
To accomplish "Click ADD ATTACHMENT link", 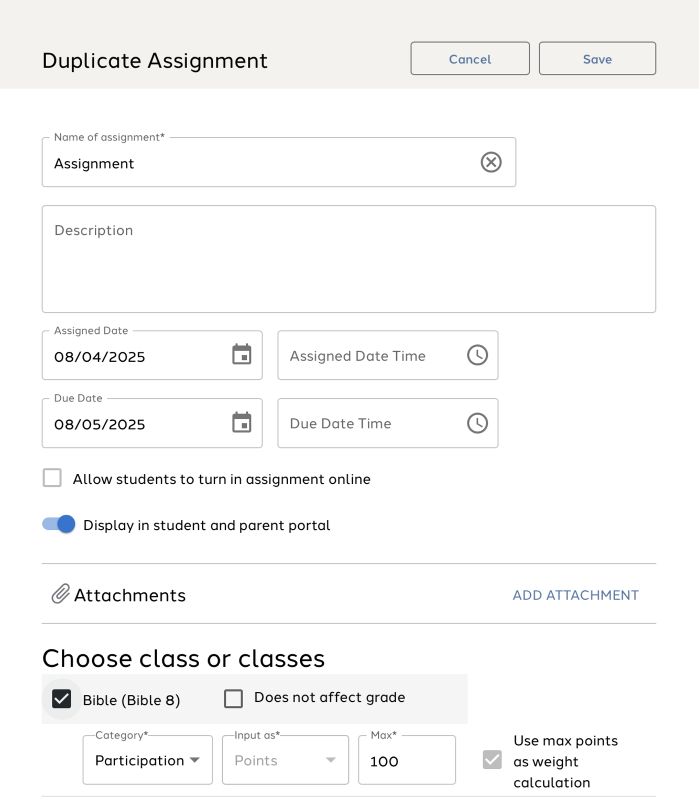I will point(575,595).
